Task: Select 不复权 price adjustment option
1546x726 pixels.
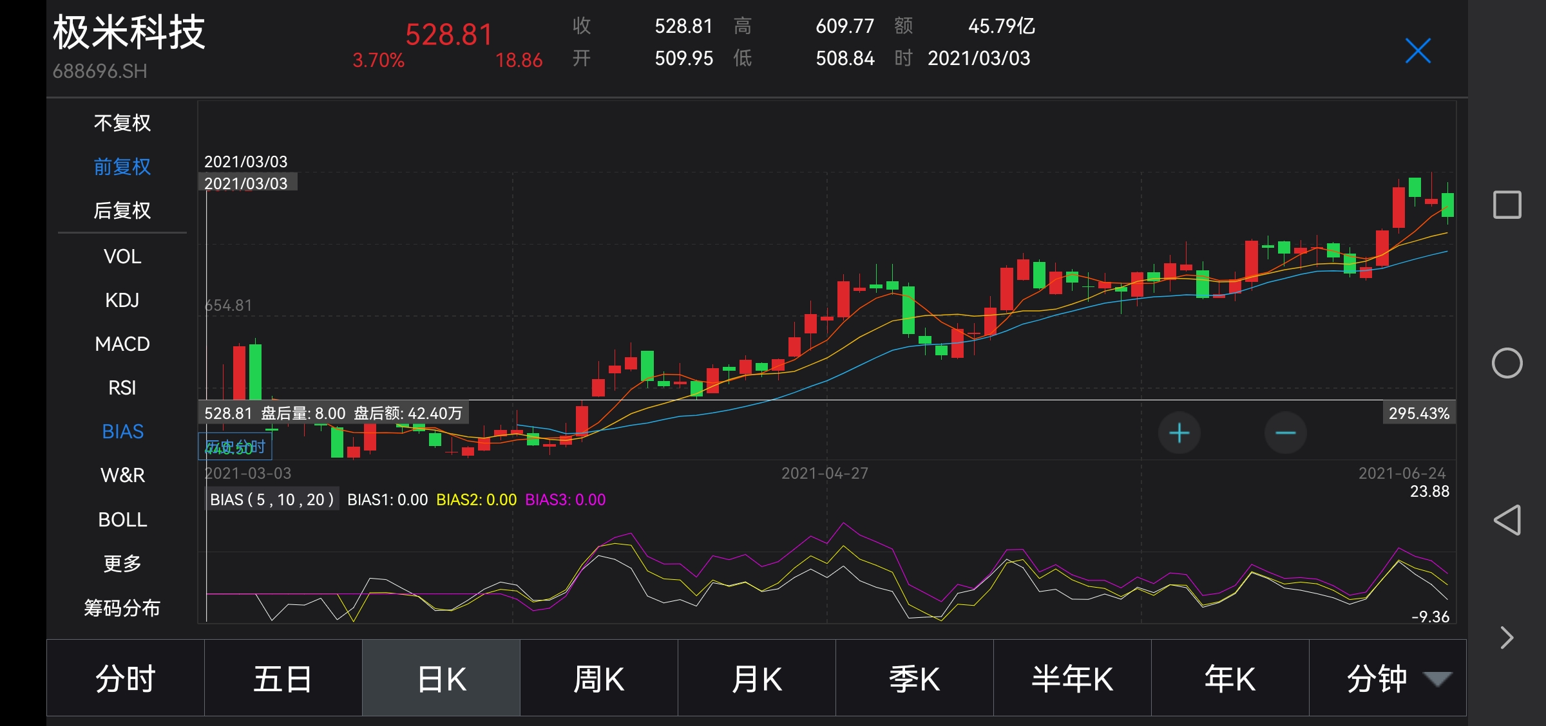Action: 122,123
